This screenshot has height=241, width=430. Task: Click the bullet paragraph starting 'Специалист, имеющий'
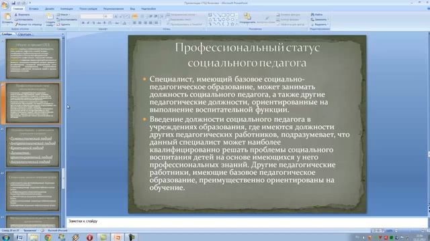pos(239,94)
